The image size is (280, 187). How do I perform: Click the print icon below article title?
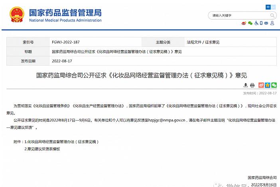coord(252,85)
